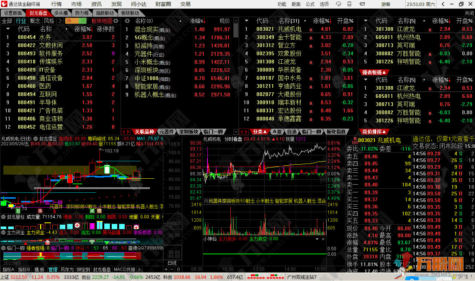475x281 pixels.
Task: Click the gear icon before 名称(9) column
Action: coord(127,21)
